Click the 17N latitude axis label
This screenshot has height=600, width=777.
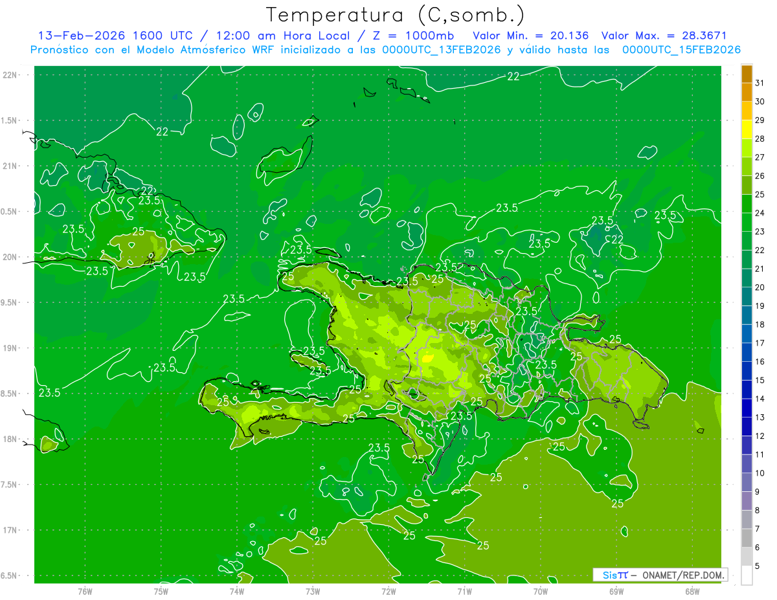click(x=11, y=530)
